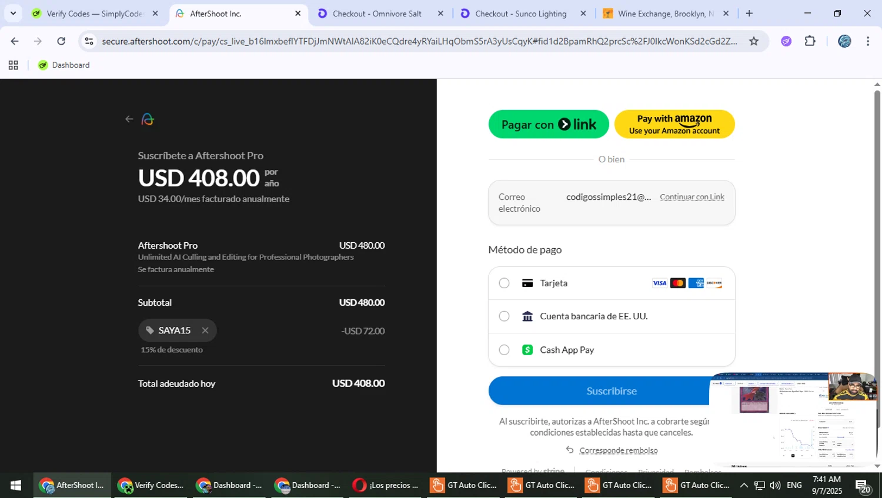Viewport: 882px width, 498px height.
Task: Close the Omnivore Salt tab
Action: pos(440,14)
